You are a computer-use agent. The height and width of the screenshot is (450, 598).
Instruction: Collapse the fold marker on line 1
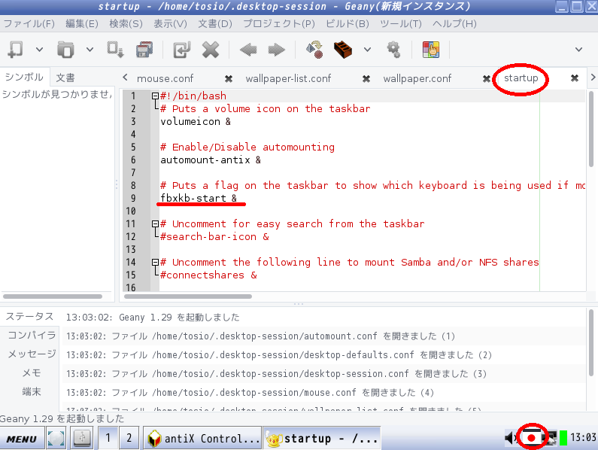click(155, 96)
